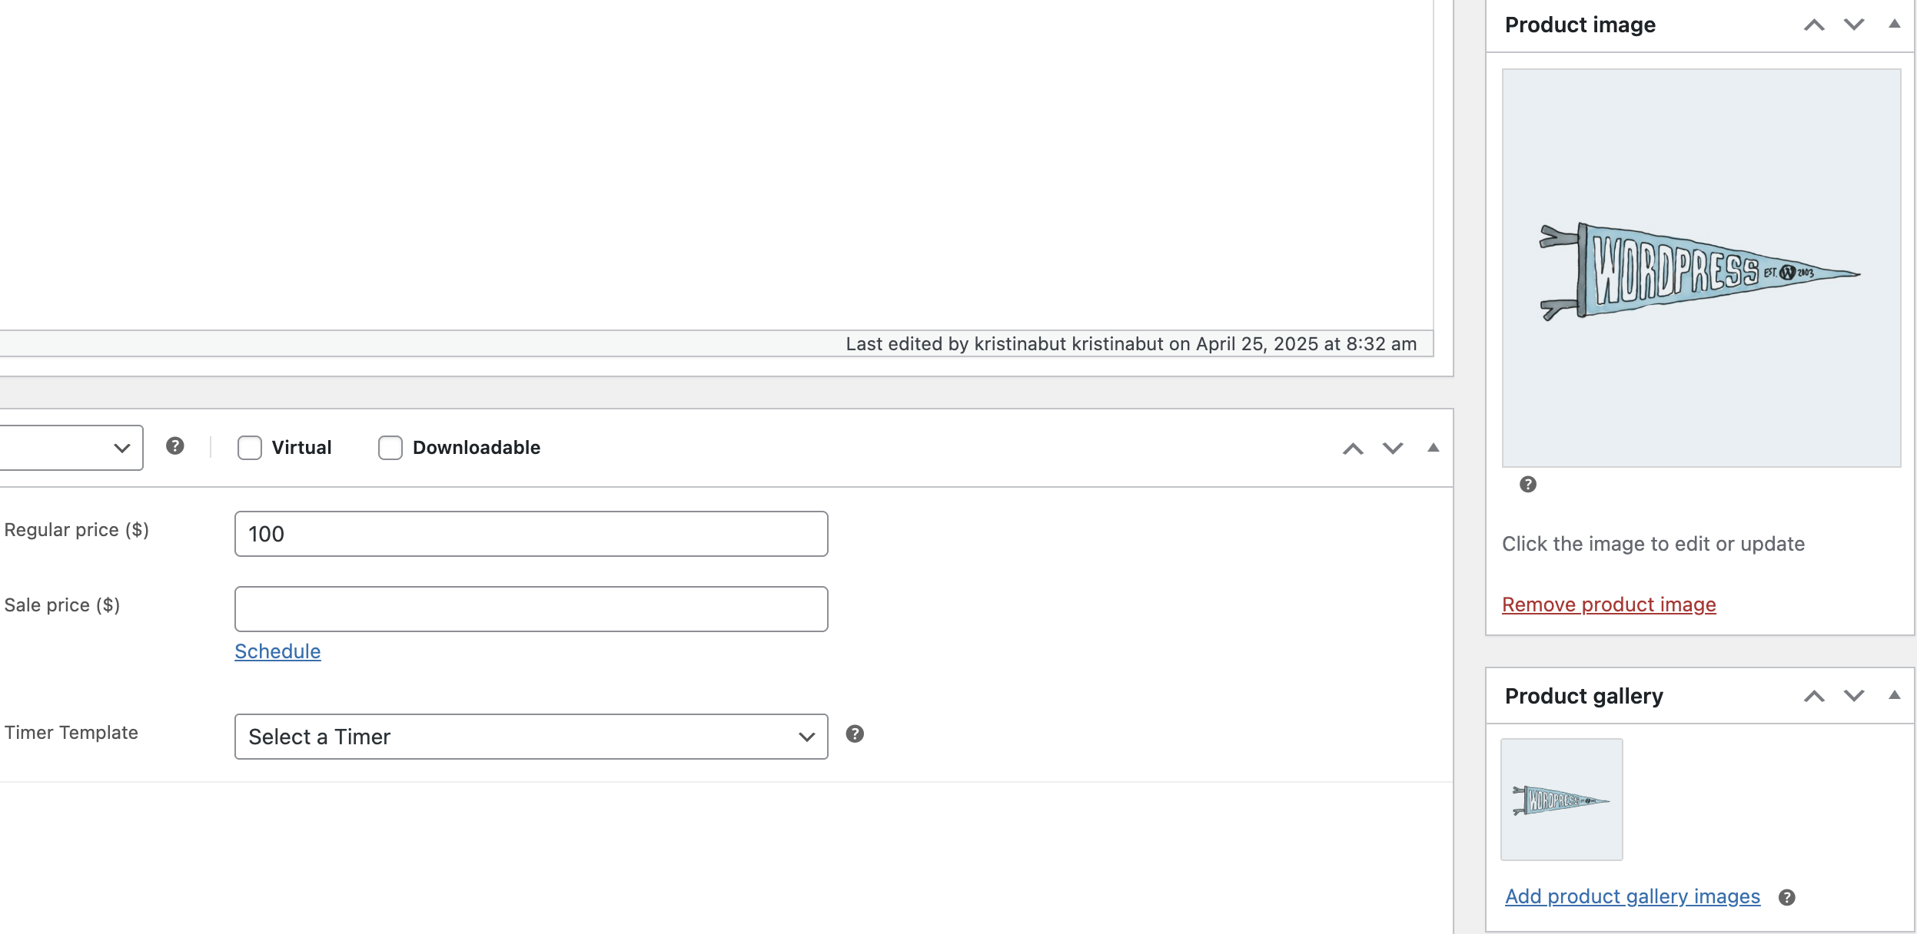Click the Regular price ($) label

click(x=77, y=530)
